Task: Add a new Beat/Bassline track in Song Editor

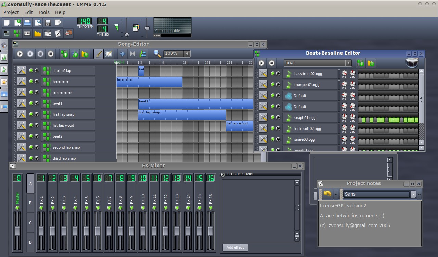Action: point(64,53)
